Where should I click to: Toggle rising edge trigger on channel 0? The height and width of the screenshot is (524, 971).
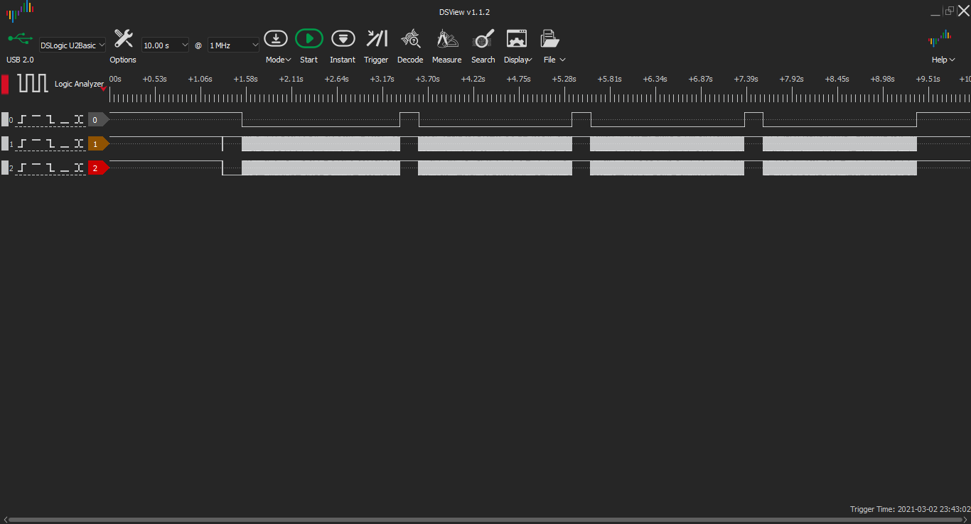[x=23, y=119]
